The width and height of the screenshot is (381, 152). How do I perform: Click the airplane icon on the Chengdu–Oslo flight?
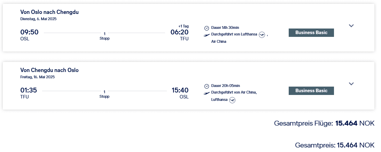(207, 93)
